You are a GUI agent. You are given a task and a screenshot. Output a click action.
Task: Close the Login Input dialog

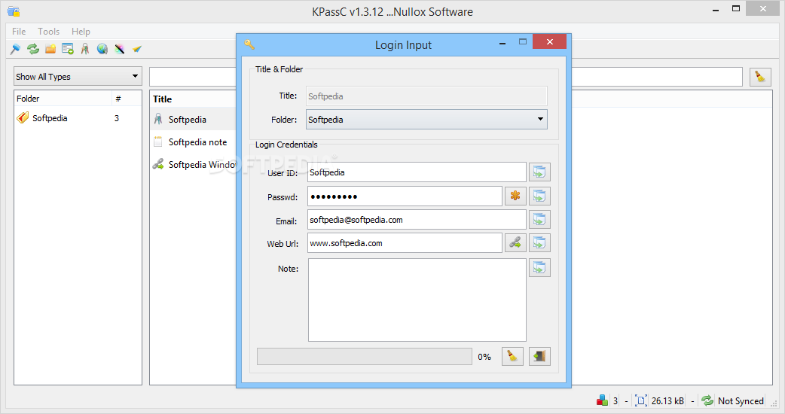(549, 41)
